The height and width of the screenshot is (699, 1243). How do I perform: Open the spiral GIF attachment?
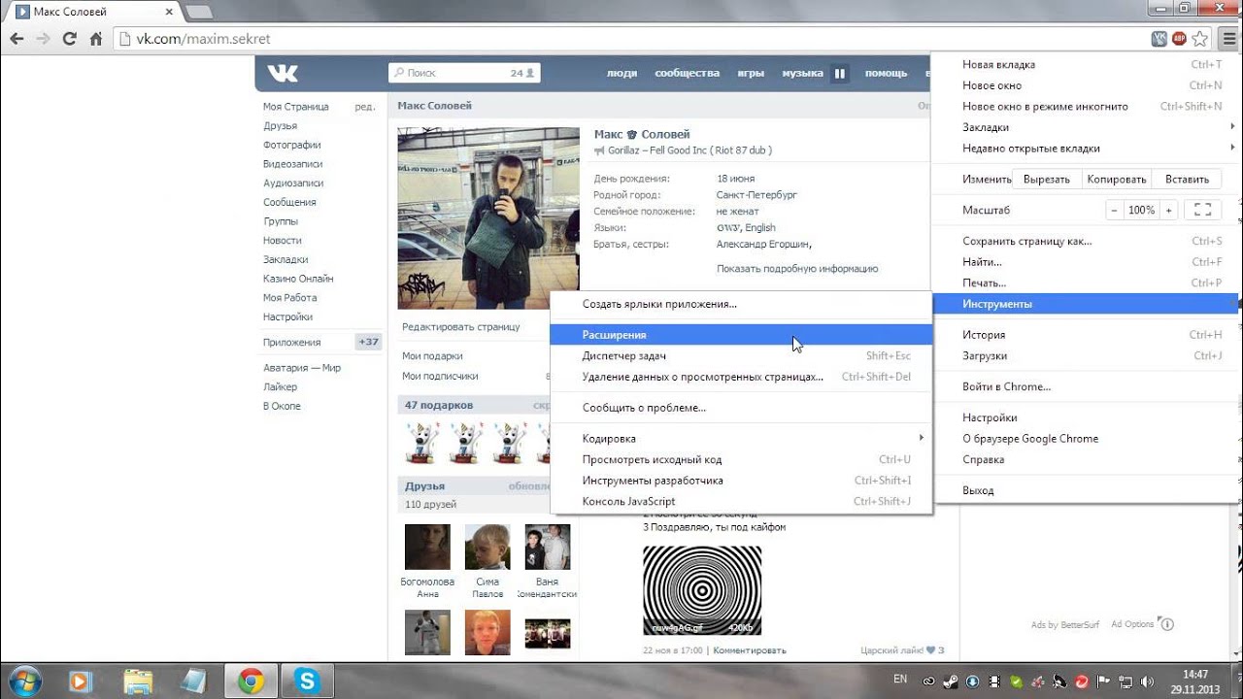(x=702, y=590)
